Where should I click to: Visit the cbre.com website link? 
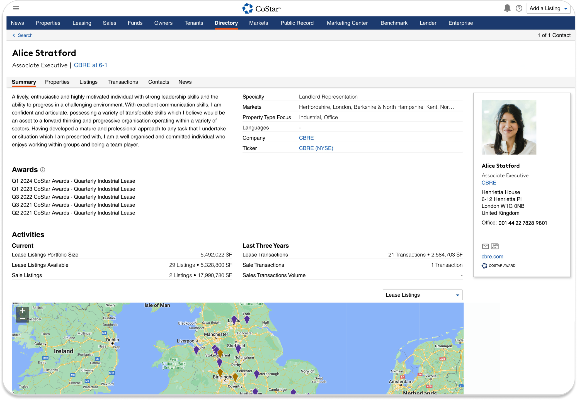pos(492,257)
